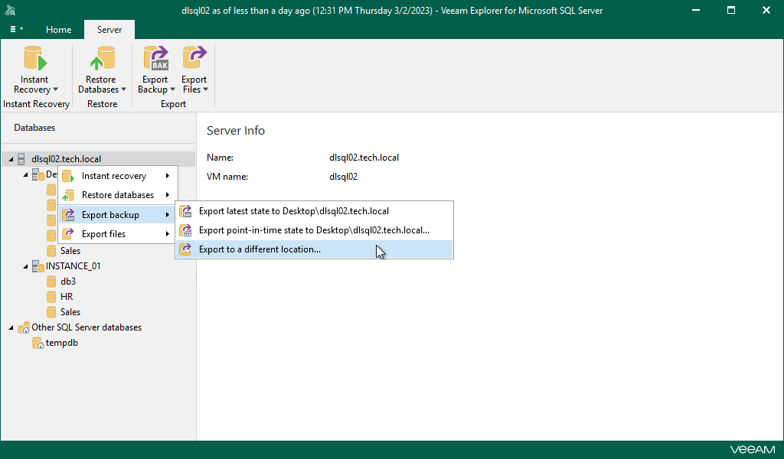The width and height of the screenshot is (784, 459).
Task: Select the HR database
Action: click(67, 297)
